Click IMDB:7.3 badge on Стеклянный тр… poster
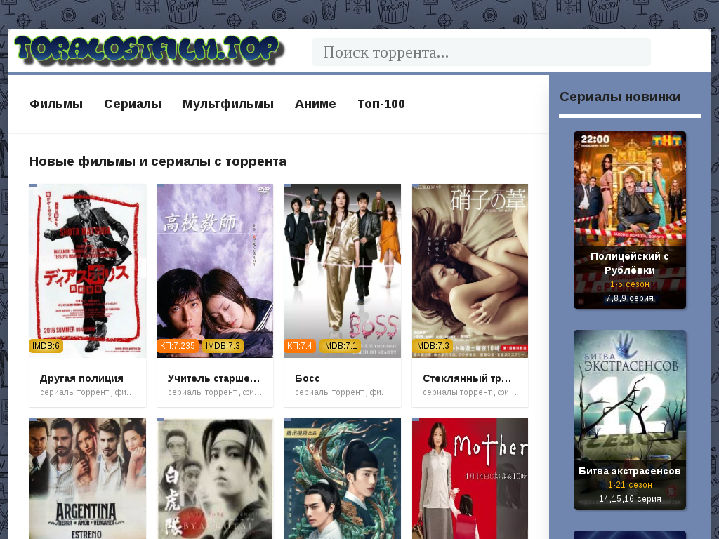The width and height of the screenshot is (719, 539). 432,346
